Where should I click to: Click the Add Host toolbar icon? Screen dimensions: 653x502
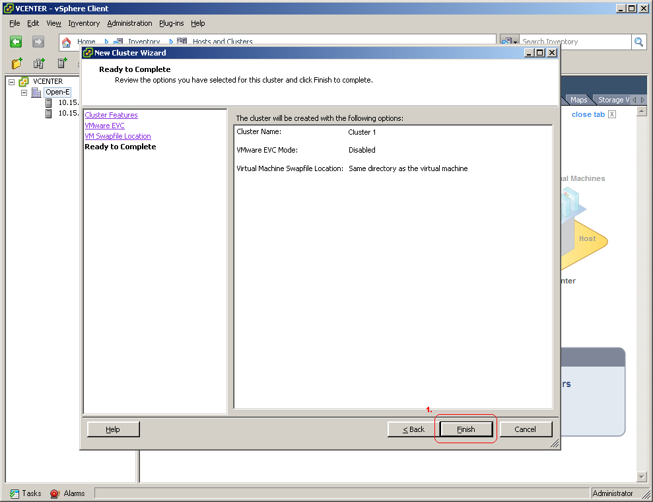62,63
